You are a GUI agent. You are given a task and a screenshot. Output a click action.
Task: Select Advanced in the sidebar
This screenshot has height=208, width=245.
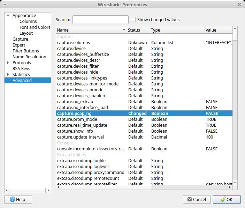(28, 80)
